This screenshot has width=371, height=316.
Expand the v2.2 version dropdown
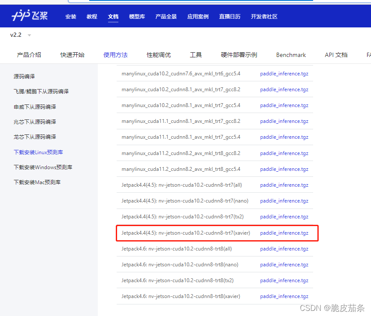21,35
